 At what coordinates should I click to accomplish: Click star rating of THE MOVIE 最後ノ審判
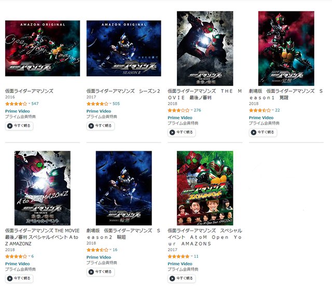point(178,110)
